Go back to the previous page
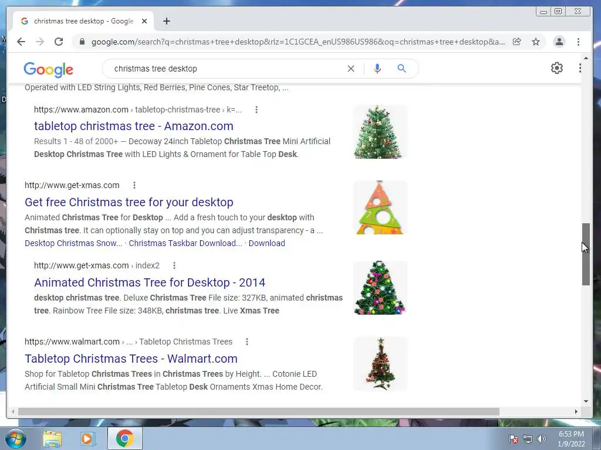 [x=21, y=42]
